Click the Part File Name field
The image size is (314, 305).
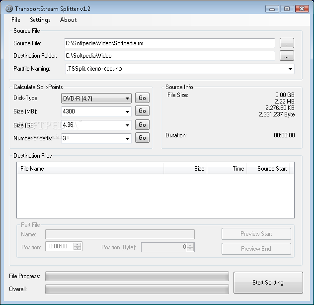[120, 234]
